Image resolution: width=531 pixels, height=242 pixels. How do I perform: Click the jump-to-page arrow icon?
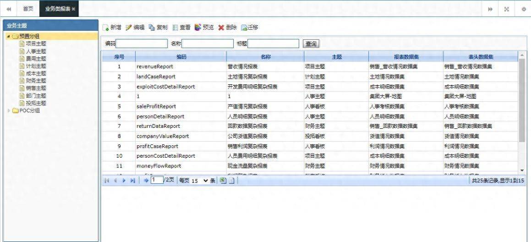coord(146,181)
